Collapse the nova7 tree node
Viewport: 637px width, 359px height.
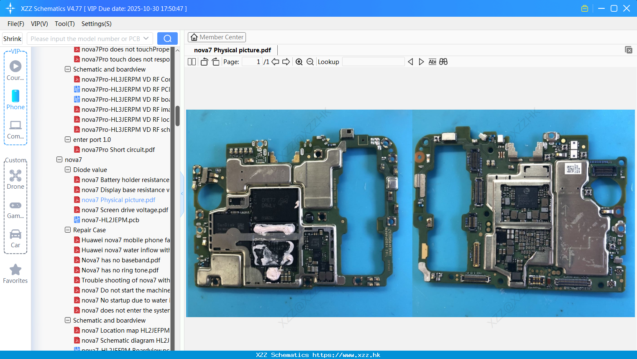tap(59, 159)
